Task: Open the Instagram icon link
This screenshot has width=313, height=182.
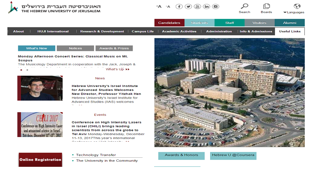Action: [x=216, y=7]
